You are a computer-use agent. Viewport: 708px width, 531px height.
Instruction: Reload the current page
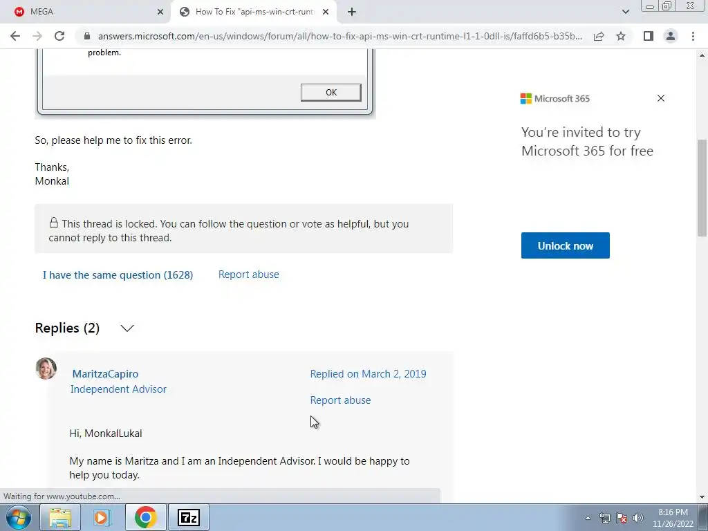click(x=59, y=36)
